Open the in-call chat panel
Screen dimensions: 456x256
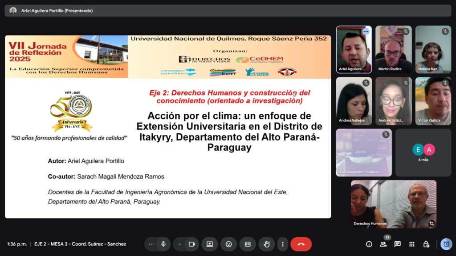tap(397, 244)
